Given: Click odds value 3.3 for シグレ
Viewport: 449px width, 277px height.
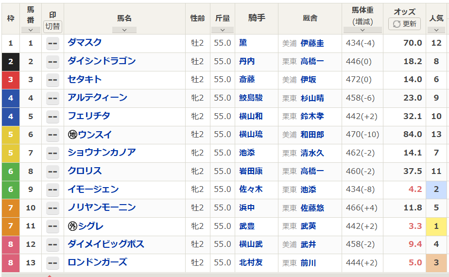Looking at the screenshot, I should [415, 226].
